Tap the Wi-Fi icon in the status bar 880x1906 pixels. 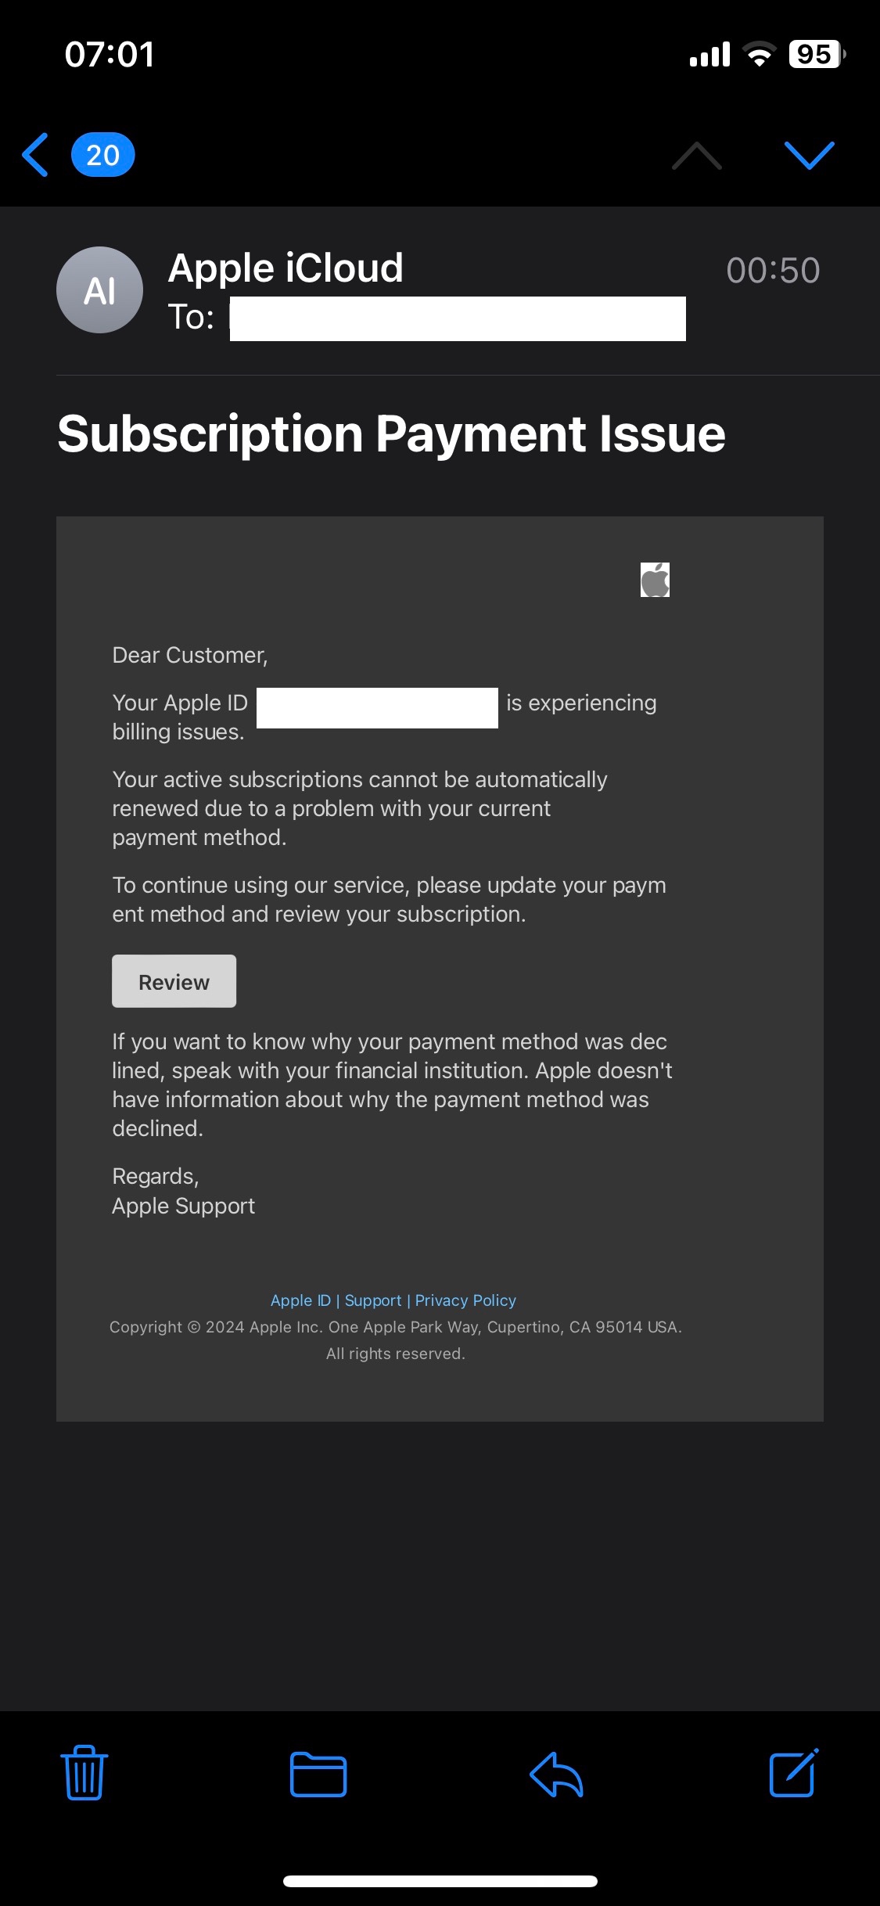pos(756,54)
